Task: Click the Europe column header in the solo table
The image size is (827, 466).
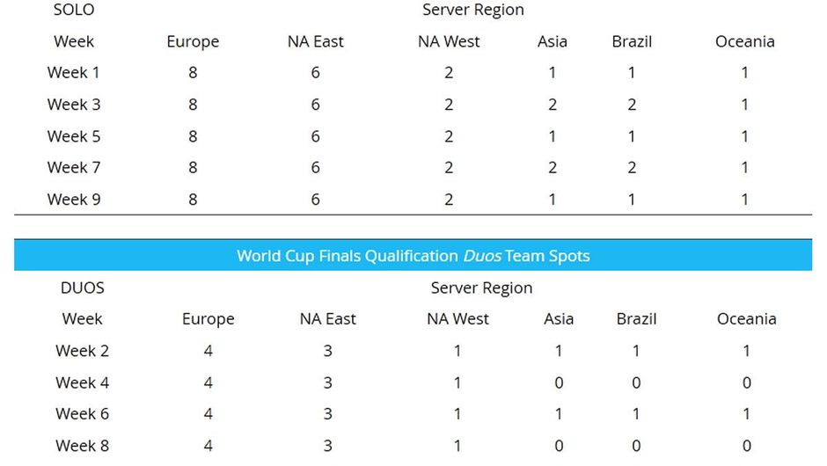Action: pos(193,41)
